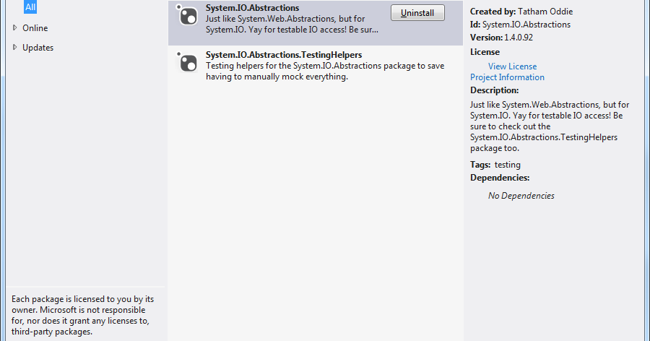This screenshot has width=650, height=341.
Task: Expand the Updates tree node arrow
Action: point(15,47)
